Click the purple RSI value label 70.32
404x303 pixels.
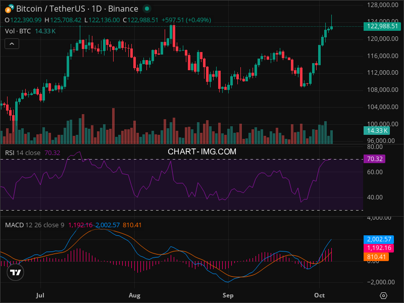tap(374, 159)
